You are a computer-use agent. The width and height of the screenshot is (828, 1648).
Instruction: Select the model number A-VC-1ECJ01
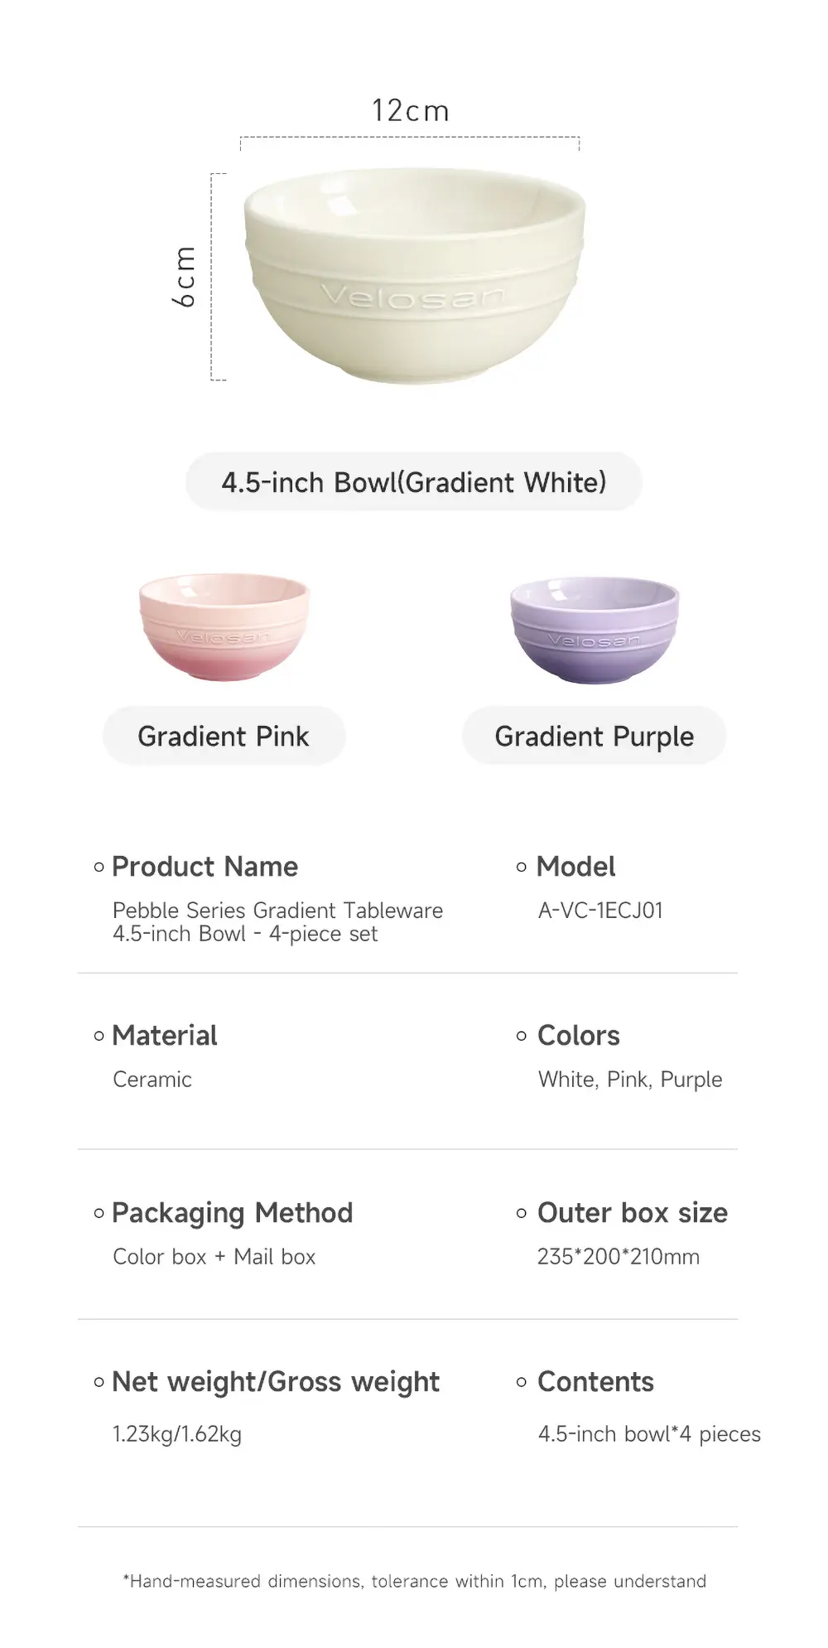600,911
